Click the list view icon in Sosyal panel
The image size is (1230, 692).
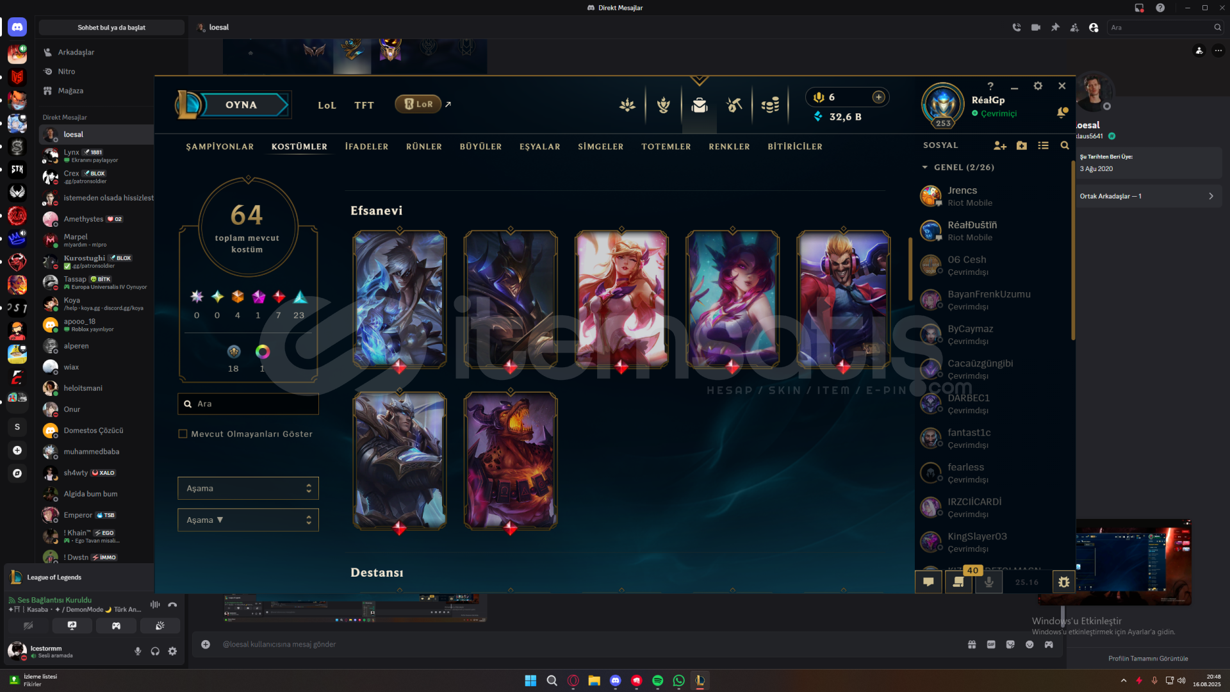tap(1043, 145)
